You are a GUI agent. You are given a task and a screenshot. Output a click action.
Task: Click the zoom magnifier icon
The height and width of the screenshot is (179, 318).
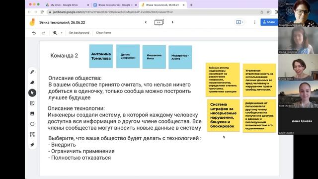click(x=55, y=33)
